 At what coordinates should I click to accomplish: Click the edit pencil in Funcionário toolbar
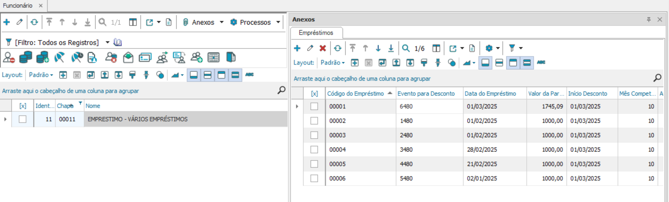coord(20,22)
